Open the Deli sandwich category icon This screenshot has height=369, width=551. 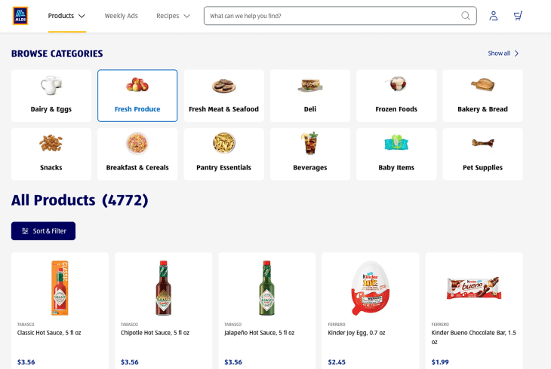click(310, 85)
